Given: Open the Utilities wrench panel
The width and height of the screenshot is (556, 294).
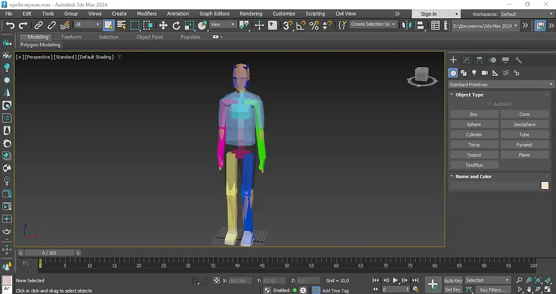Looking at the screenshot, I should coord(518,60).
